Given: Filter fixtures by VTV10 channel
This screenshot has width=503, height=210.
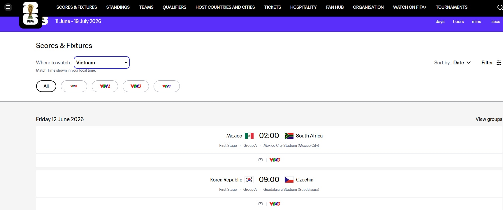Looking at the screenshot, I should 74,86.
